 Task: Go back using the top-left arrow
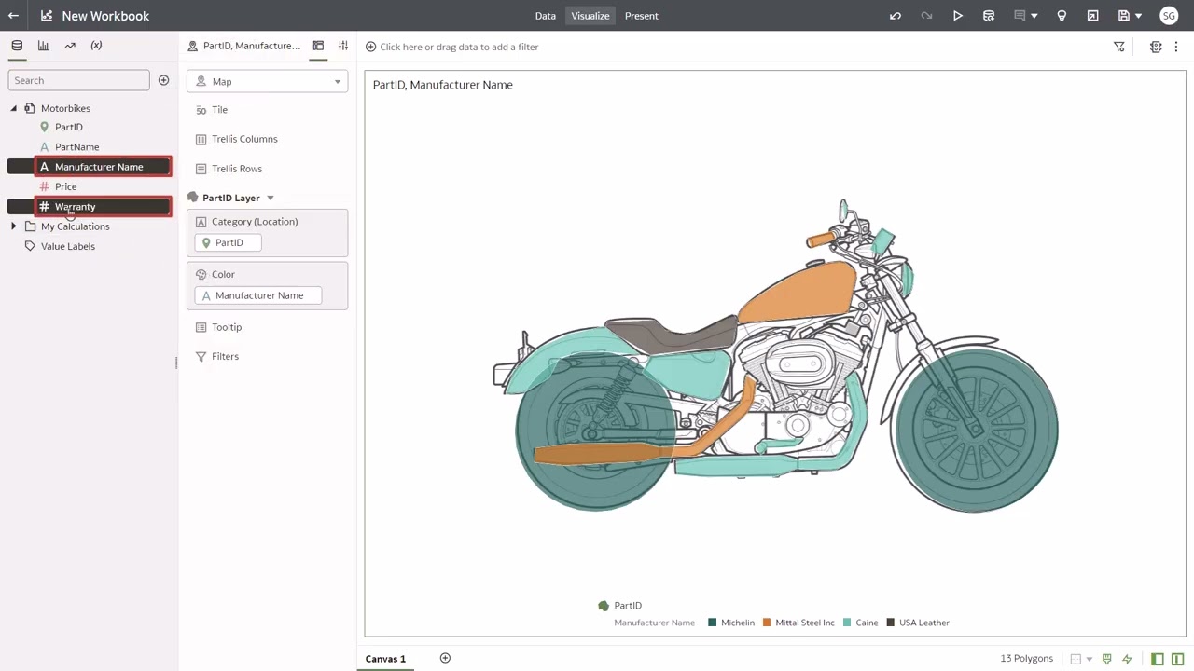pos(13,16)
